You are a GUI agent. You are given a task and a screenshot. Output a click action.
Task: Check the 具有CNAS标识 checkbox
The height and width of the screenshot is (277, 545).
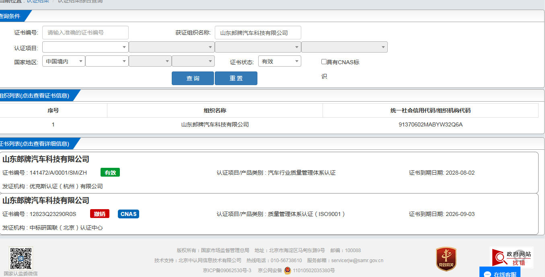[x=324, y=62]
